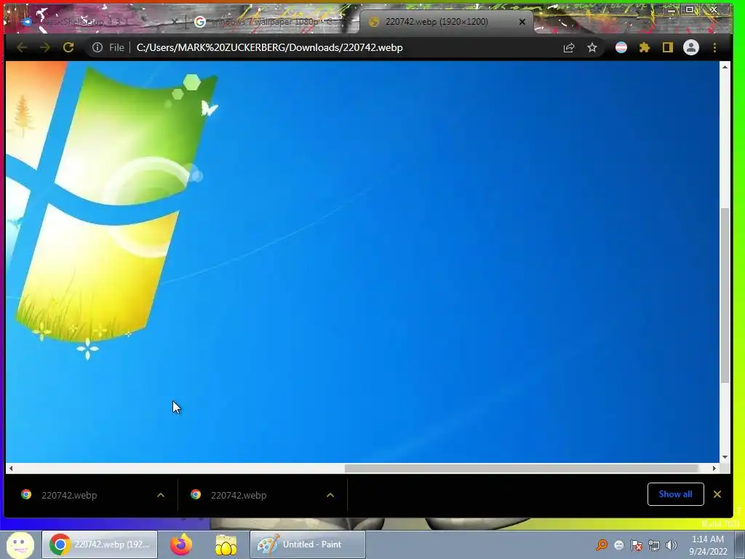Viewport: 745px width, 559px height.
Task: Share this page using the share icon
Action: pyautogui.click(x=569, y=47)
